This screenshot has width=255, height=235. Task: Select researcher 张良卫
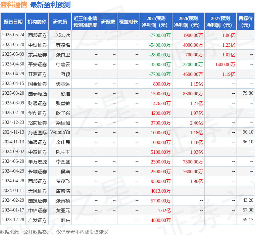(63, 55)
